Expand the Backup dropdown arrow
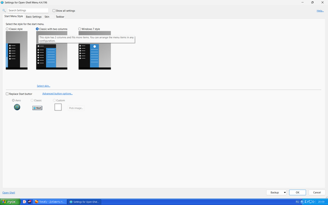This screenshot has height=205, width=328. pyautogui.click(x=284, y=192)
